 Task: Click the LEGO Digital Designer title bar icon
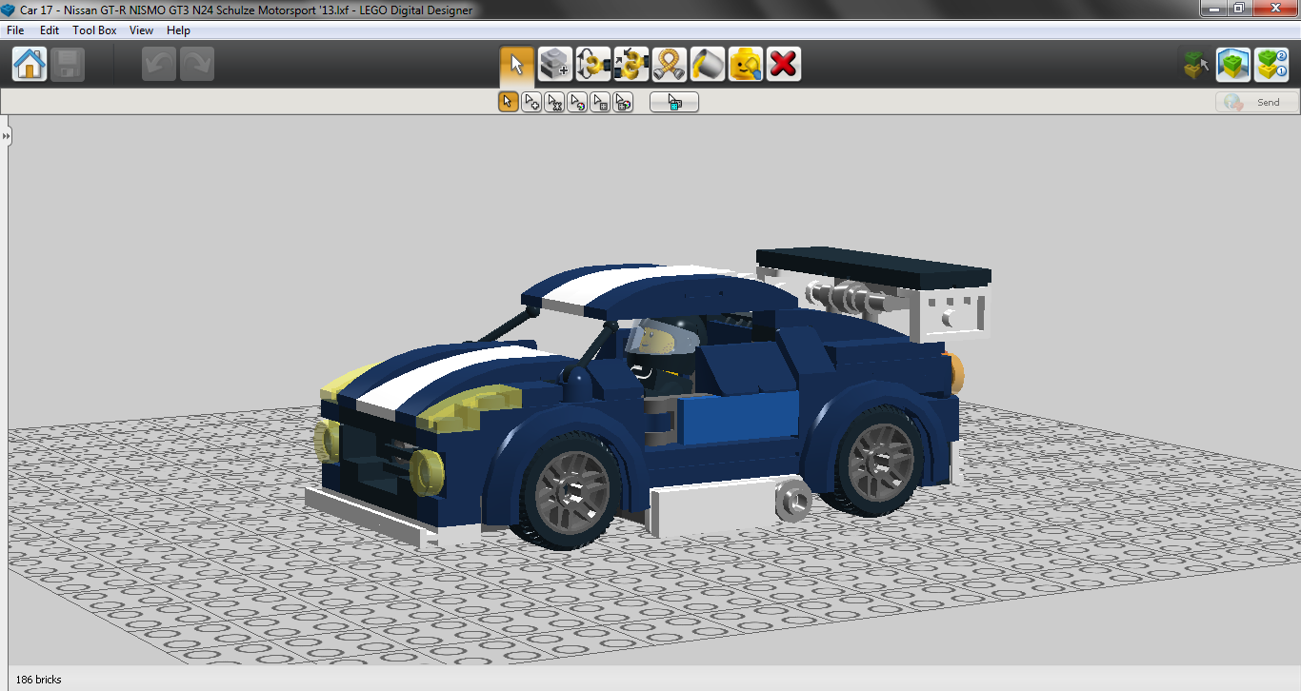point(9,10)
